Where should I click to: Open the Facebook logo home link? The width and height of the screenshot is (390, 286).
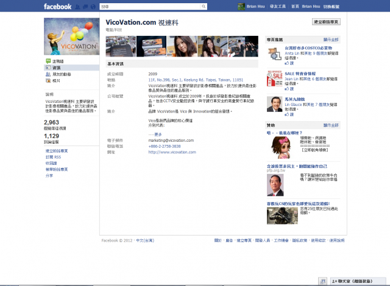tap(57, 7)
